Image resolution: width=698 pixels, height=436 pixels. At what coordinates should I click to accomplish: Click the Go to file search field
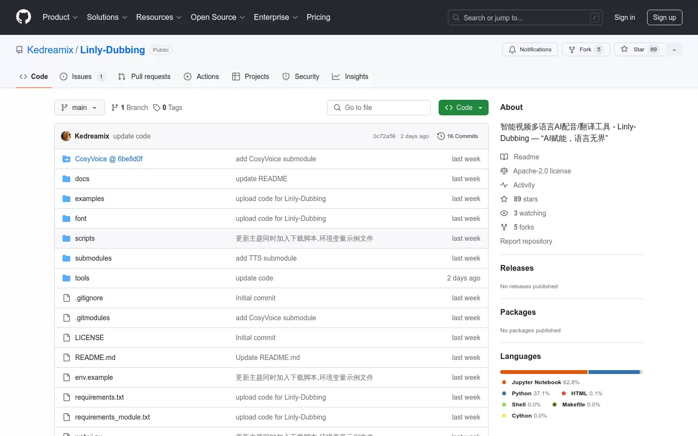(379, 108)
